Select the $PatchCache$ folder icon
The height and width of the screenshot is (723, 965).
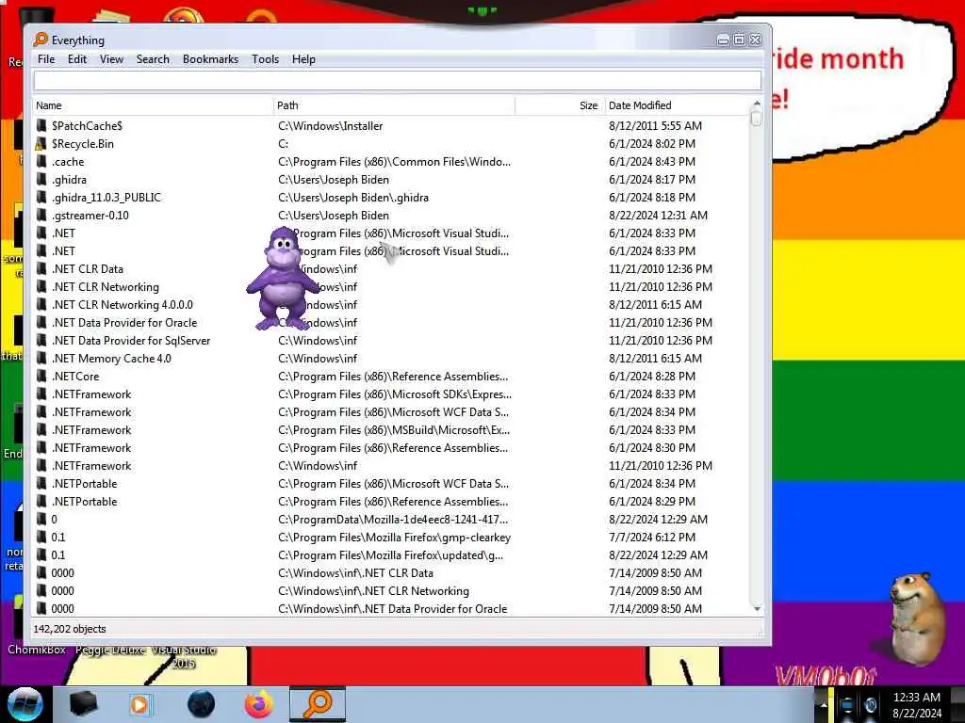click(41, 125)
